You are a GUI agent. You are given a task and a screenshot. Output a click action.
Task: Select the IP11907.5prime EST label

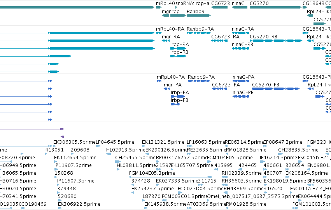[73, 165]
